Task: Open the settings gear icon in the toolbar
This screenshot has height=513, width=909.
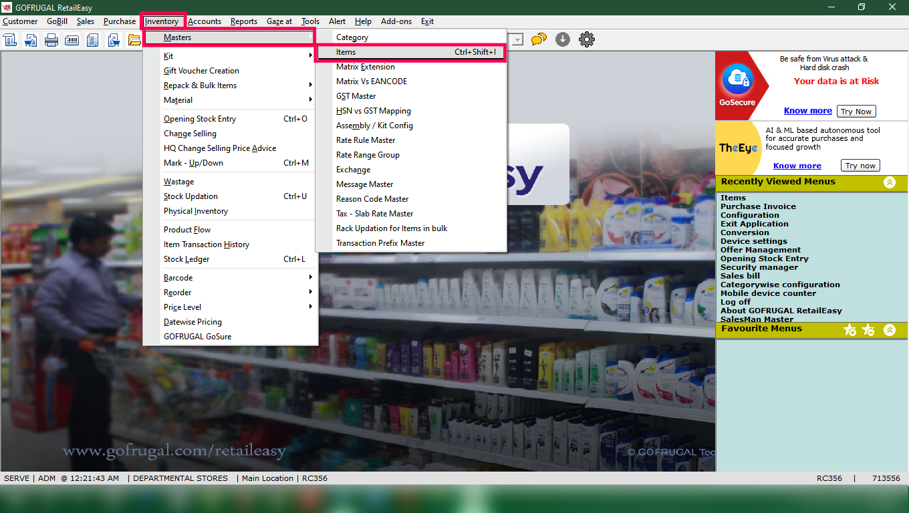Action: [x=587, y=39]
